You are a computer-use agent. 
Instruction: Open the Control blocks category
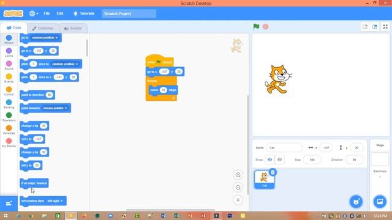click(x=9, y=91)
